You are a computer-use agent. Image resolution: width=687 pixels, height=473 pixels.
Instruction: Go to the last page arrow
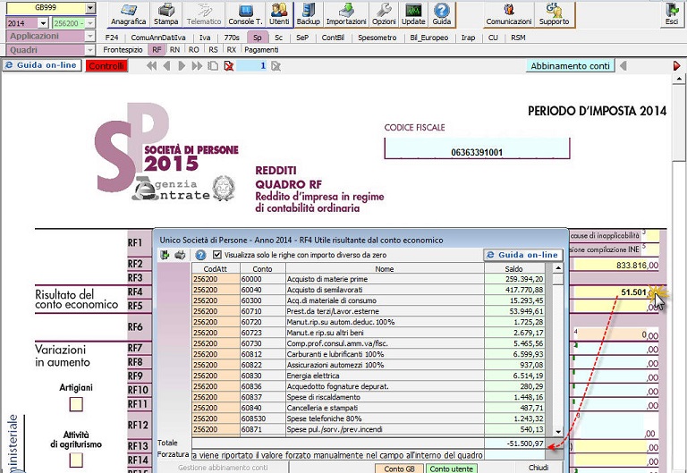pos(197,66)
